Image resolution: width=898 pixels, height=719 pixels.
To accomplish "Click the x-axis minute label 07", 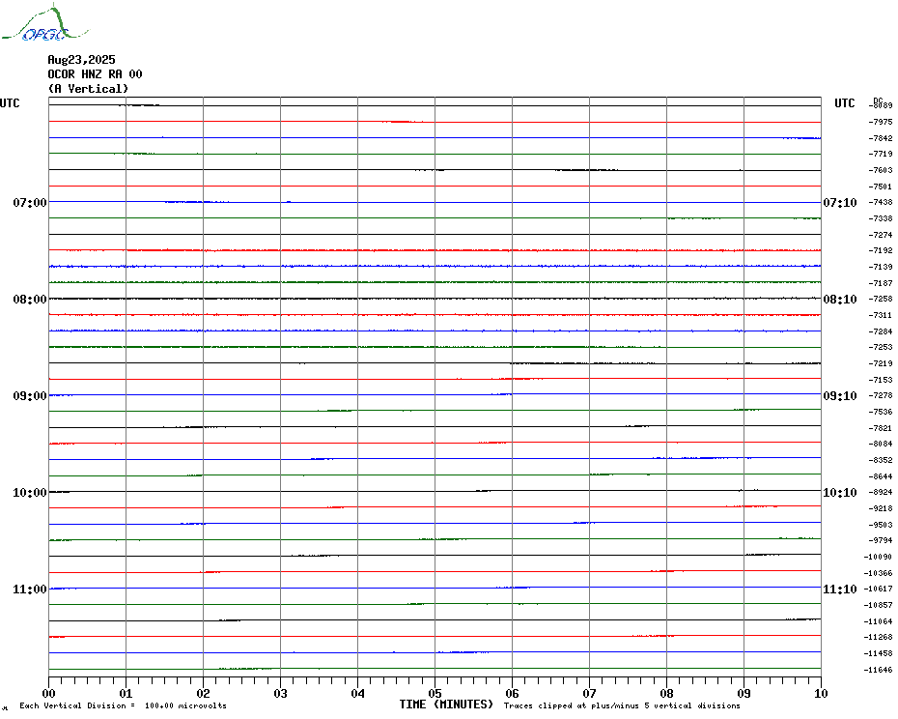I will point(589,693).
